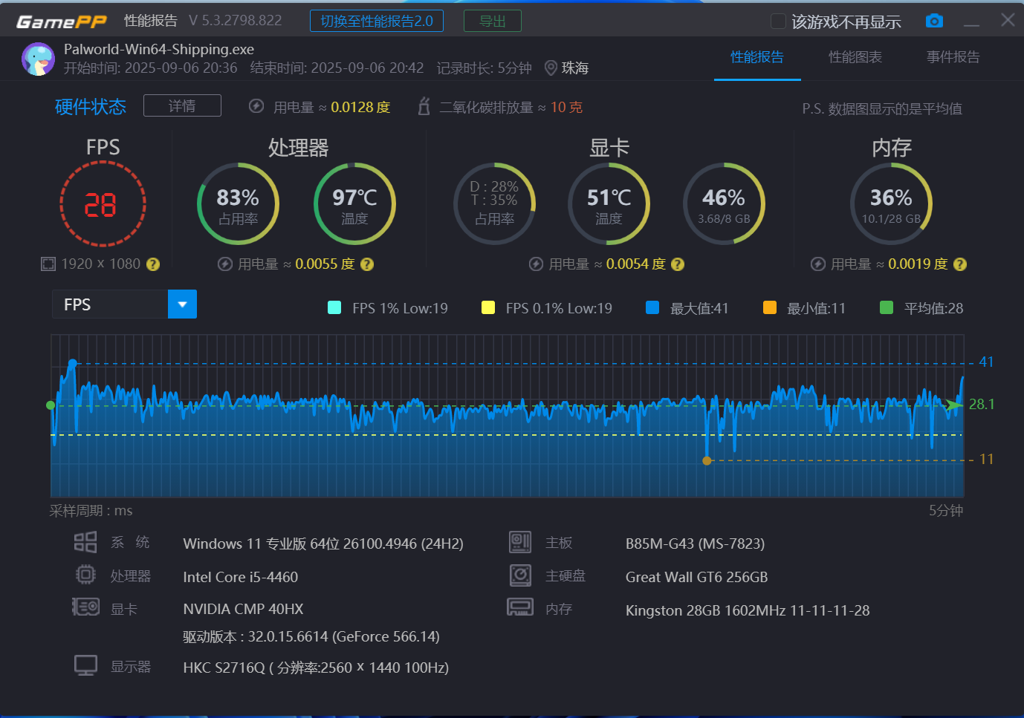Viewport: 1024px width, 718px height.
Task: Toggle the yellow FPS 0.1% Low swatch
Action: click(488, 307)
